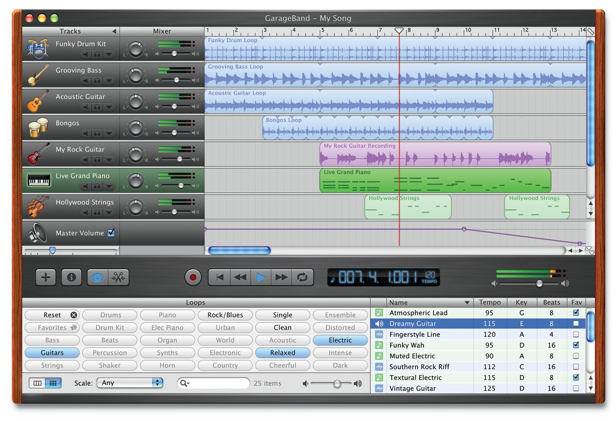
Task: Toggle the Relaxed keyword button
Action: (283, 353)
